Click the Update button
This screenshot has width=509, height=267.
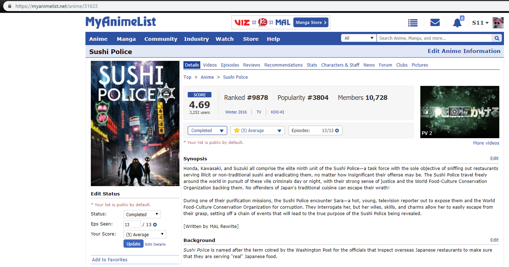133,244
